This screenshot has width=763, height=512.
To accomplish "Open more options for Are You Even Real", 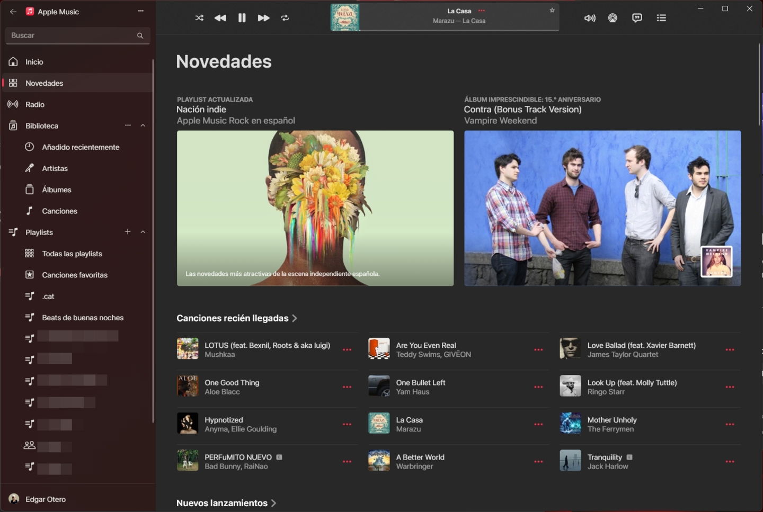I will (x=538, y=350).
